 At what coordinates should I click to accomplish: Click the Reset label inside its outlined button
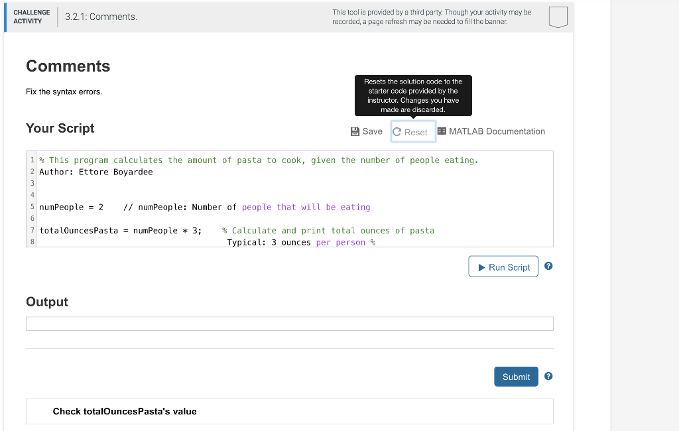418,132
